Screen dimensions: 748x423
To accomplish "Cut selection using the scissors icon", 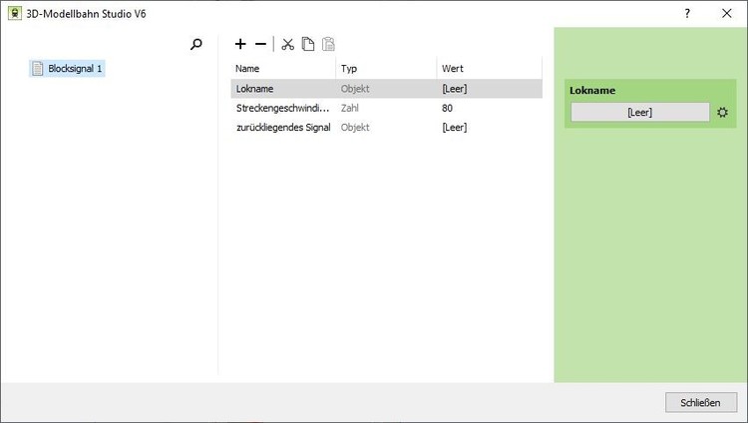I will (287, 45).
